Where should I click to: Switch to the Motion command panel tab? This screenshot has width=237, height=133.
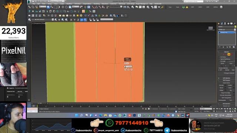tap(228, 24)
